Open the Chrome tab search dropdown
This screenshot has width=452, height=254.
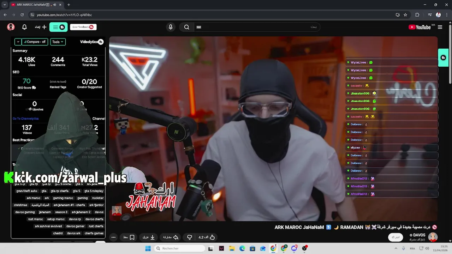pos(5,5)
